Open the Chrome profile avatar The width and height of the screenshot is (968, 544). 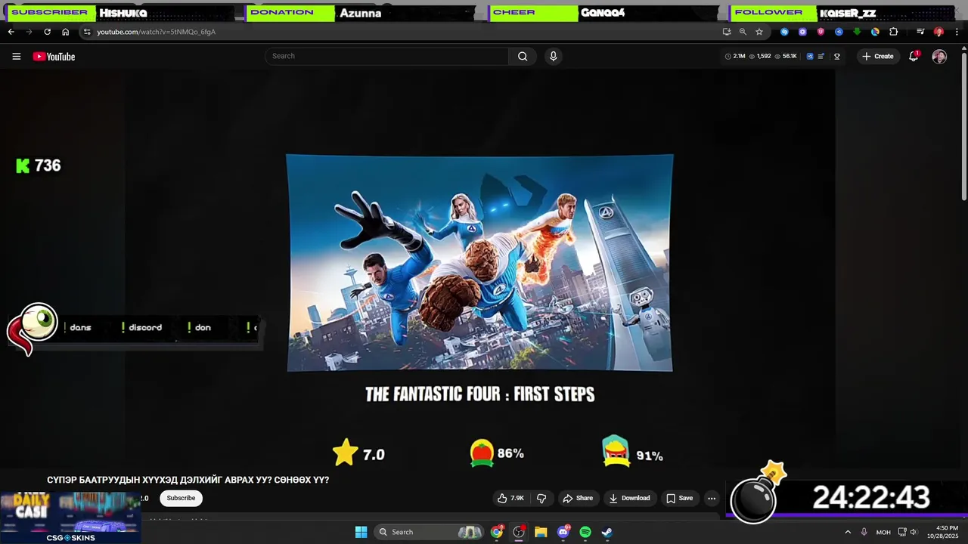click(x=939, y=32)
